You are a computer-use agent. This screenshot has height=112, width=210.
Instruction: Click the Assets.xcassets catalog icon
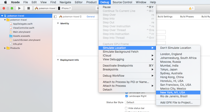11,36
